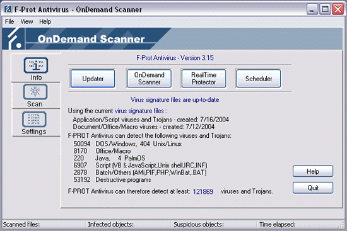
Task: Maximize the F-Prot window
Action: click(x=325, y=9)
